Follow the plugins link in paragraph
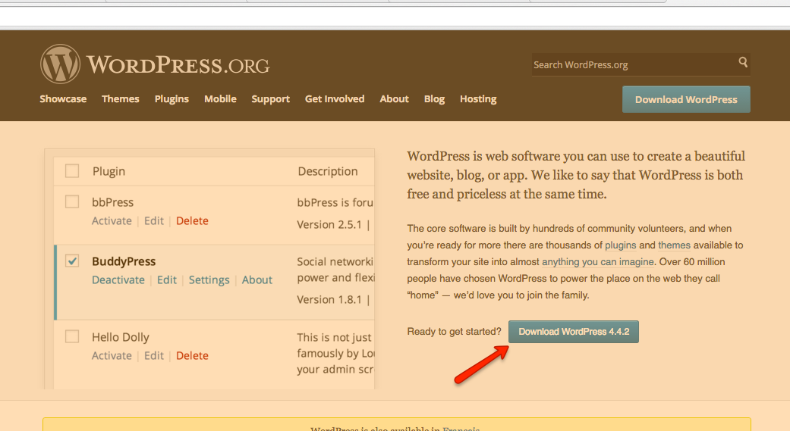790x431 pixels. [x=620, y=245]
